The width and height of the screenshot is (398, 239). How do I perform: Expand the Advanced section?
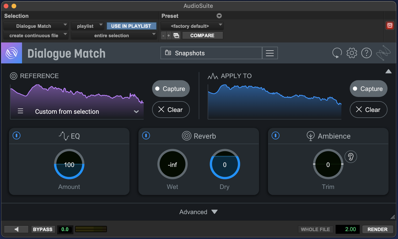pos(198,212)
